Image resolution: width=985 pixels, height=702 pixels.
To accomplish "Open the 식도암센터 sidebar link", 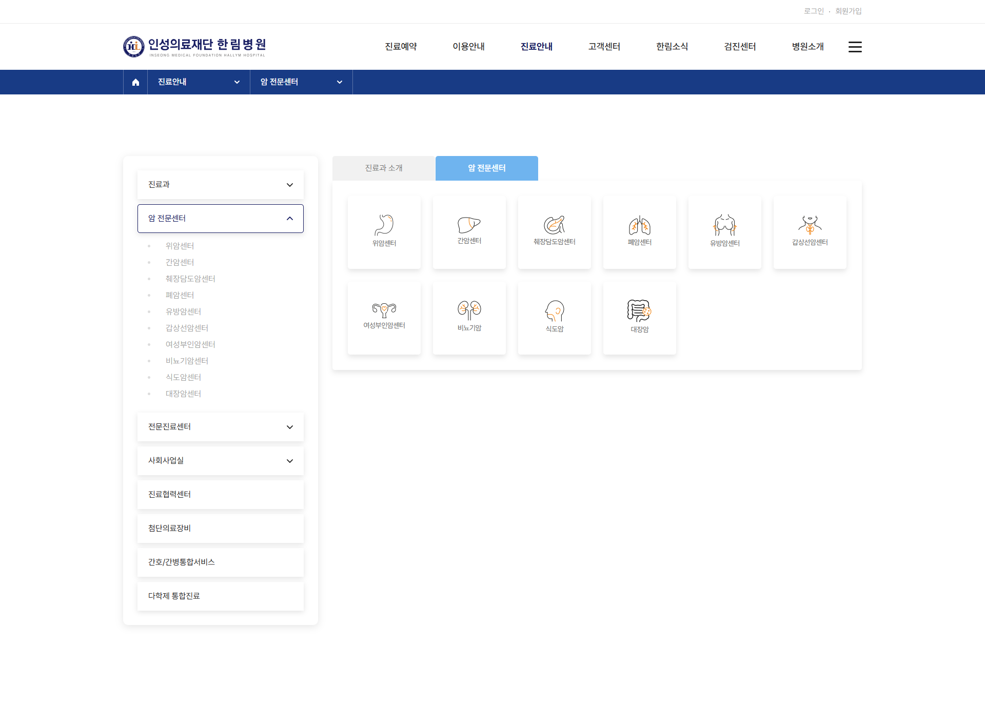I will [x=183, y=377].
